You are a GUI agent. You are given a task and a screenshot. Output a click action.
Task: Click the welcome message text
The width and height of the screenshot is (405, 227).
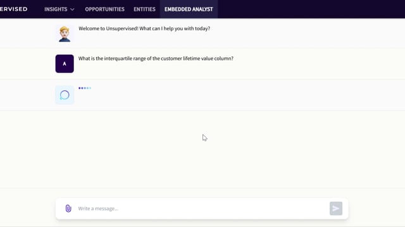coord(144,28)
